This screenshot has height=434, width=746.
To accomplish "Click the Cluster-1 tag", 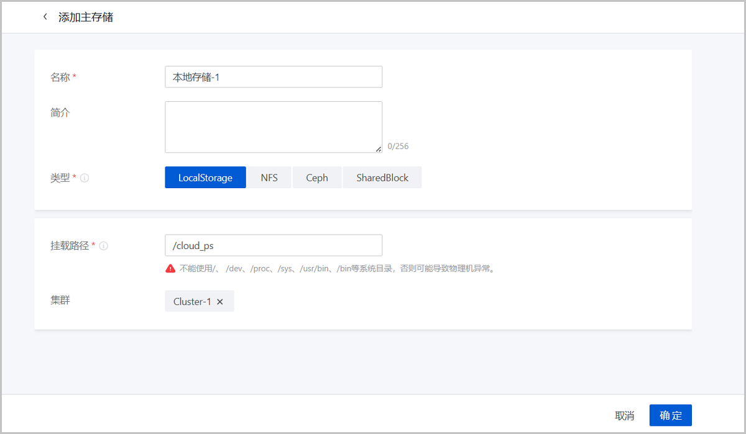I will [192, 302].
